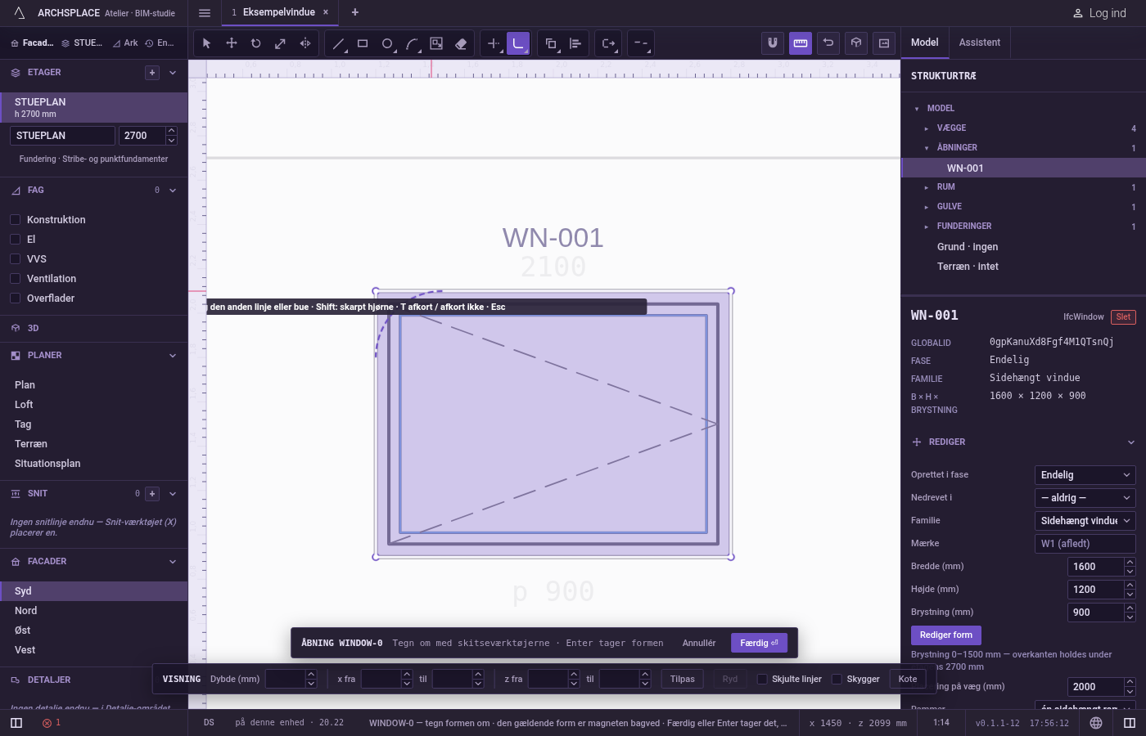
Task: Enable the Konstruktion fag checkbox
Action: click(x=15, y=220)
